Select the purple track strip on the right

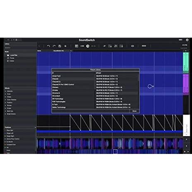tap(186, 84)
